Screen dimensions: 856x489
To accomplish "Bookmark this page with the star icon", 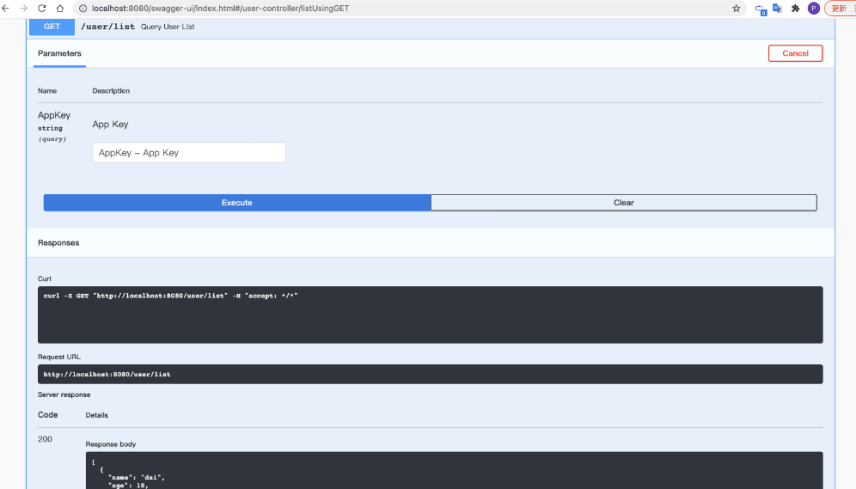I will point(736,8).
